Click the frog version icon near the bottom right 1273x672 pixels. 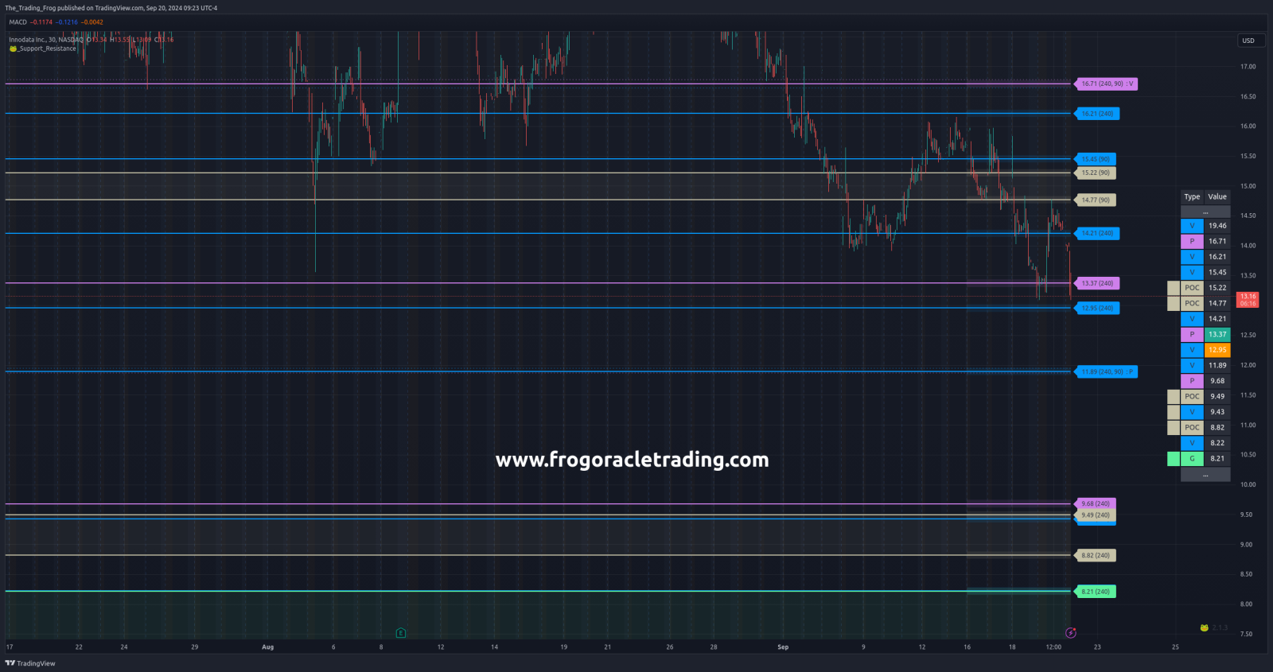pos(1205,628)
